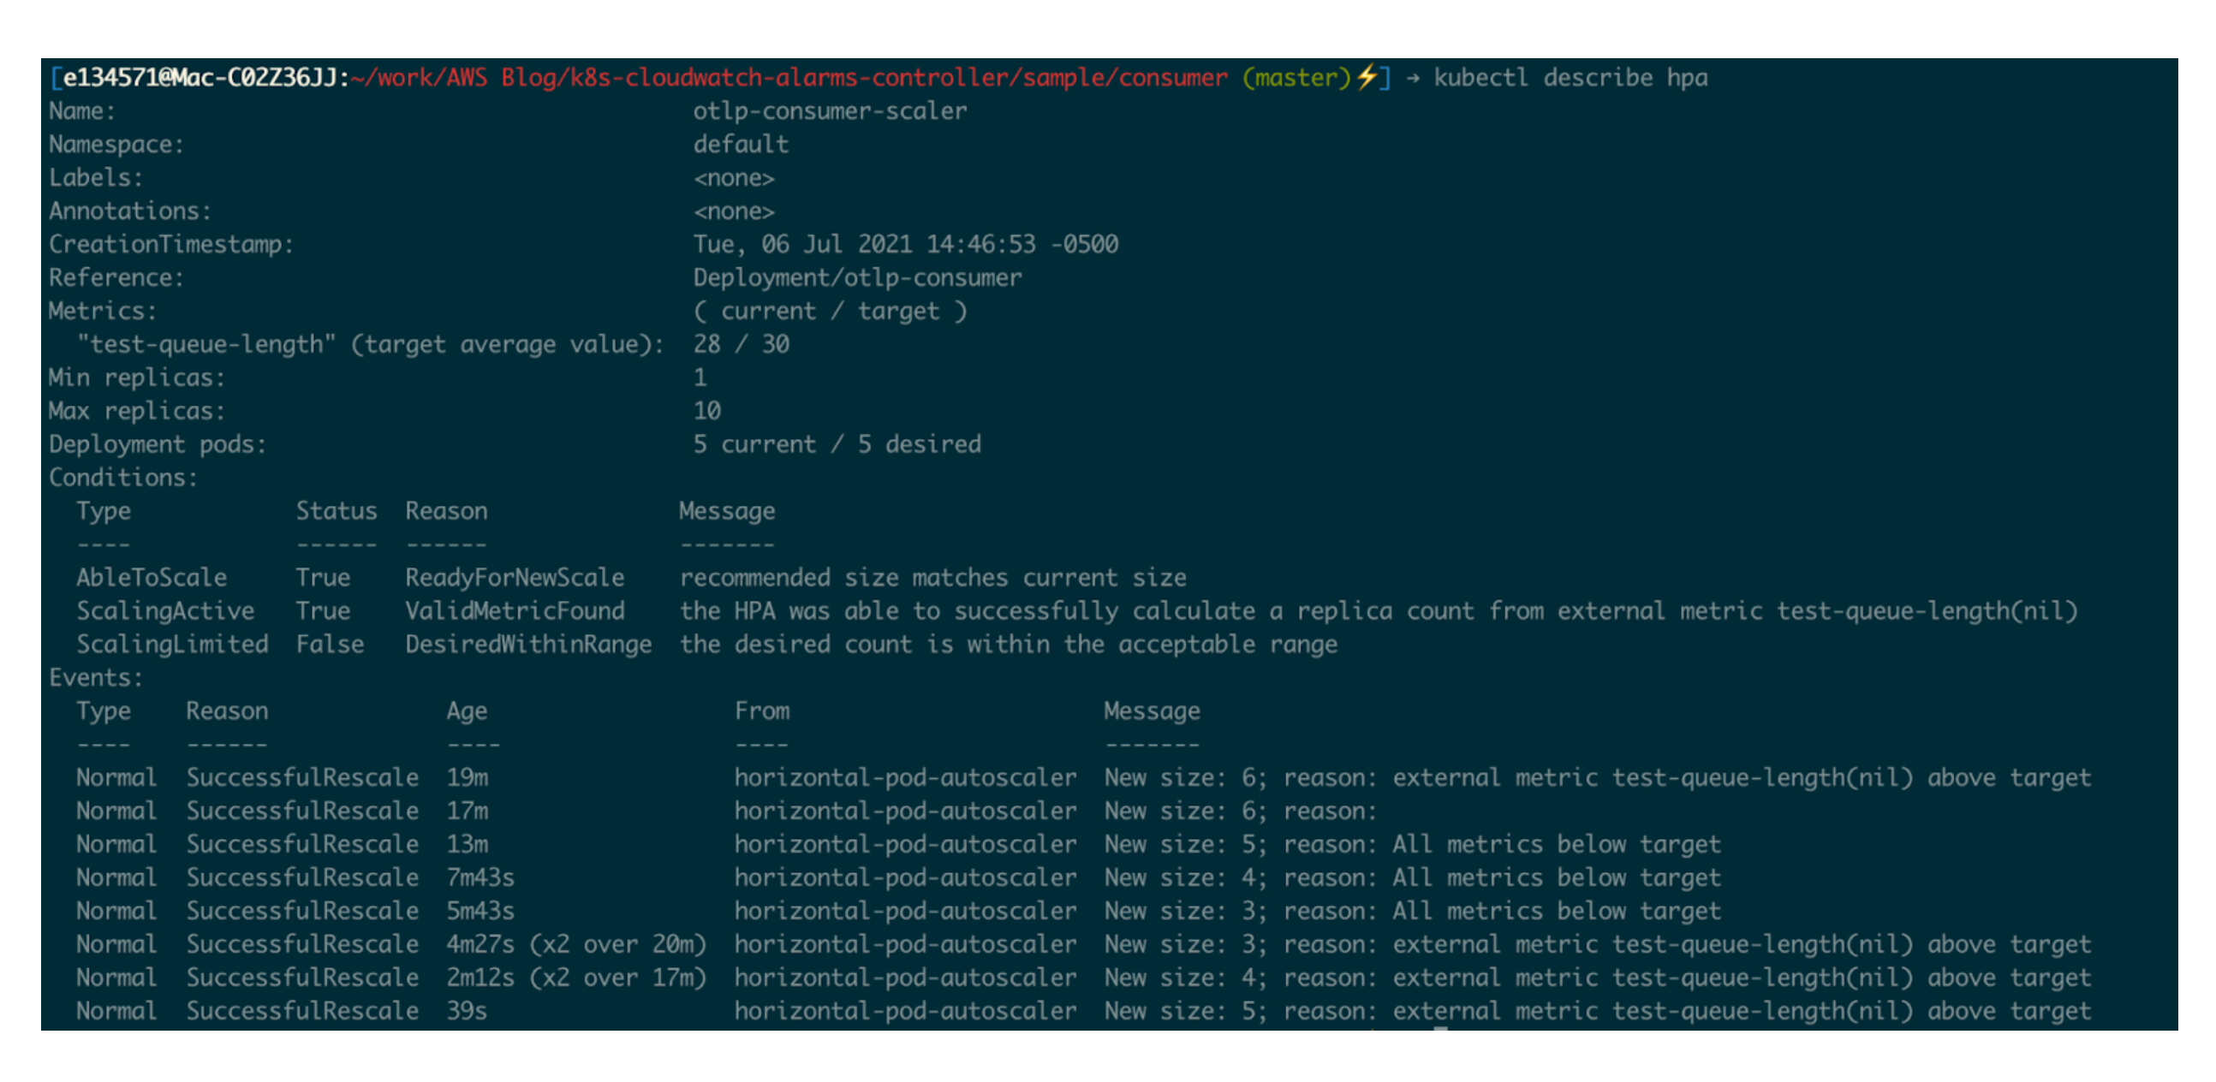Click the otlp-consumer-scaler name value
The height and width of the screenshot is (1082, 2216).
[x=829, y=111]
